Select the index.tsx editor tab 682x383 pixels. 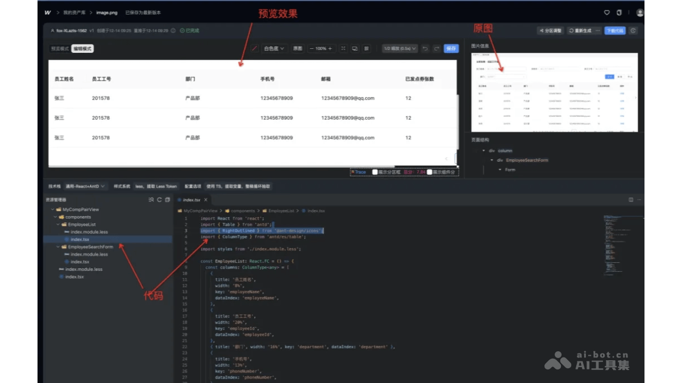click(191, 200)
